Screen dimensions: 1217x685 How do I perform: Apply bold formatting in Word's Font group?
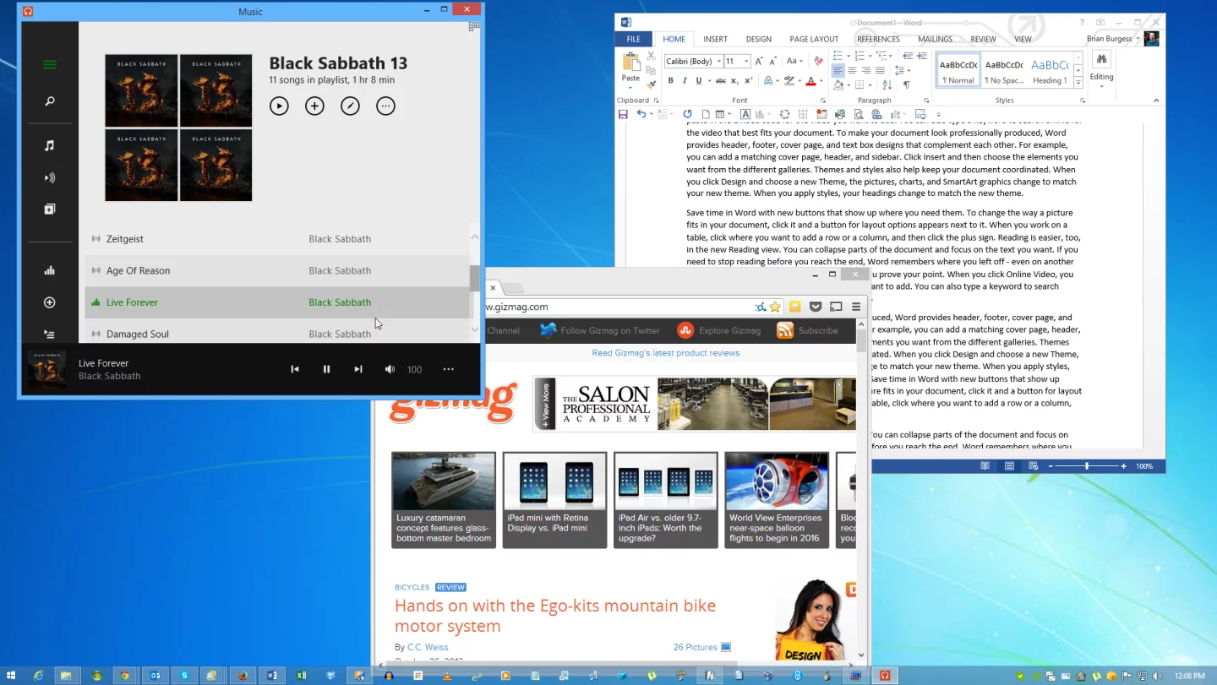click(x=671, y=80)
